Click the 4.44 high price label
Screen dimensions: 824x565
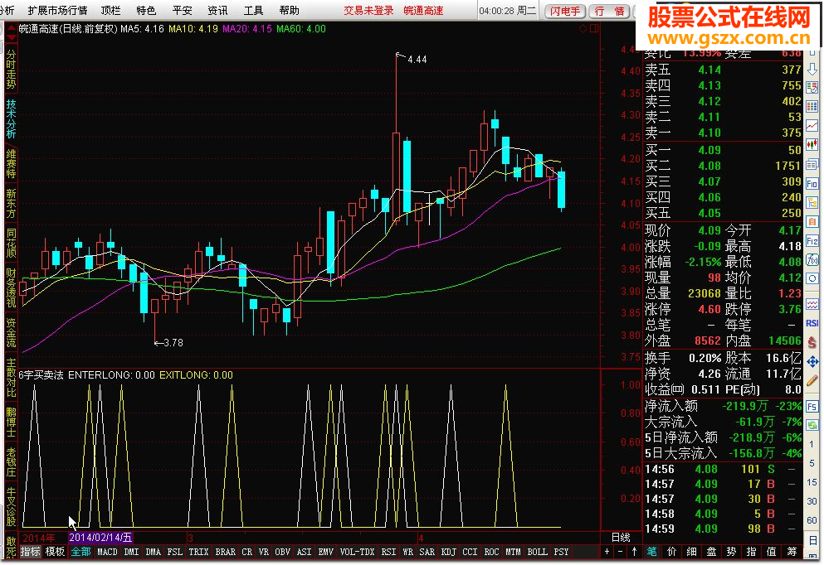[417, 60]
